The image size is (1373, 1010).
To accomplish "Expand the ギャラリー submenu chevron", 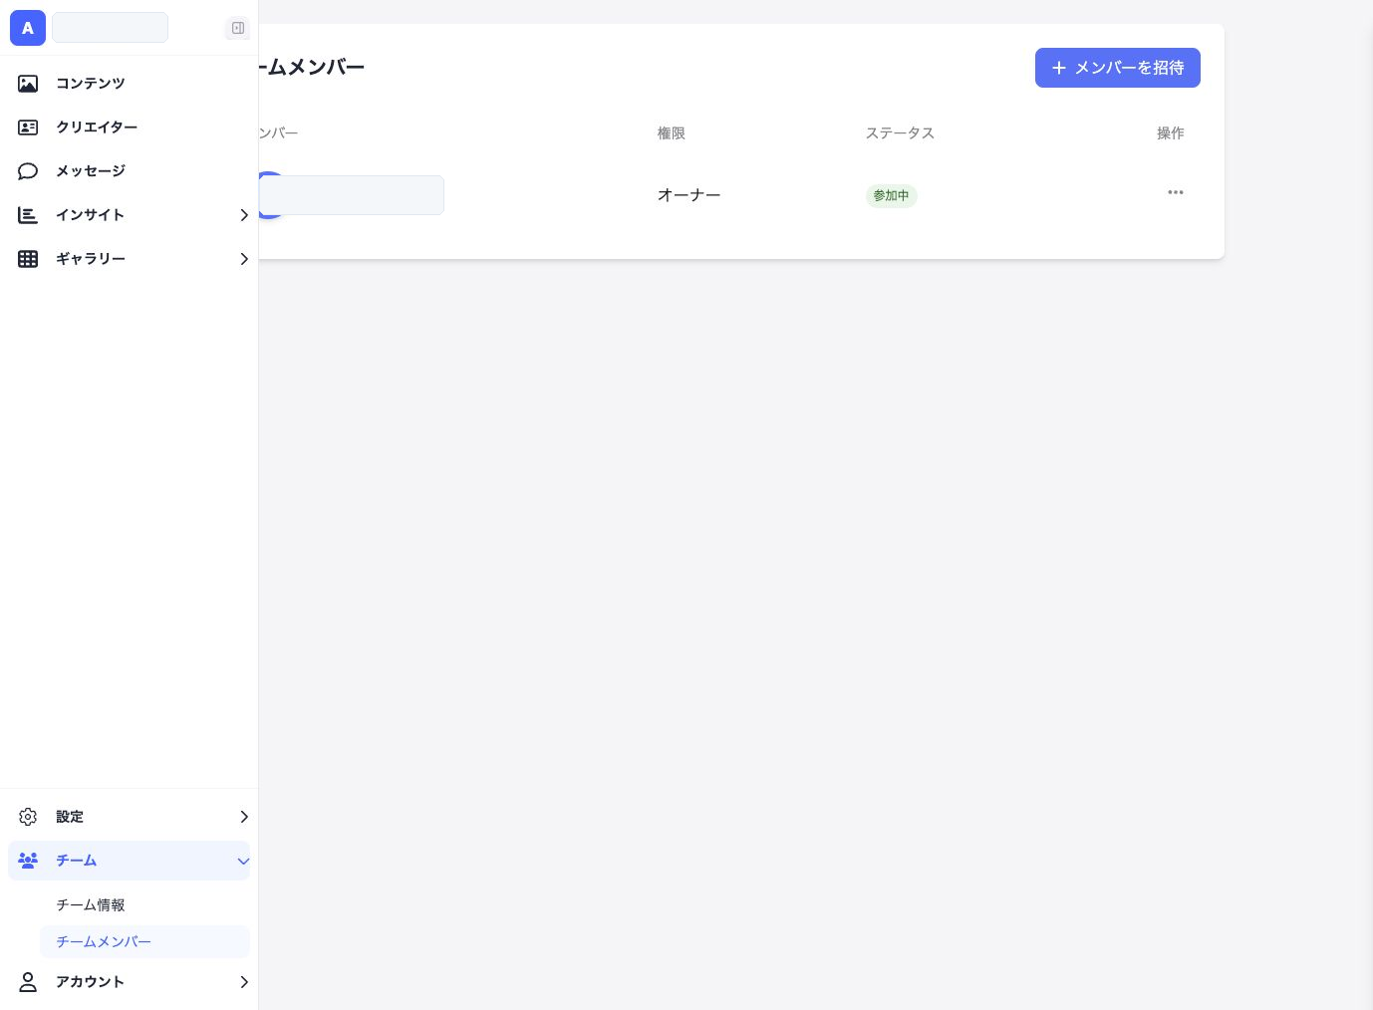I will (x=244, y=259).
